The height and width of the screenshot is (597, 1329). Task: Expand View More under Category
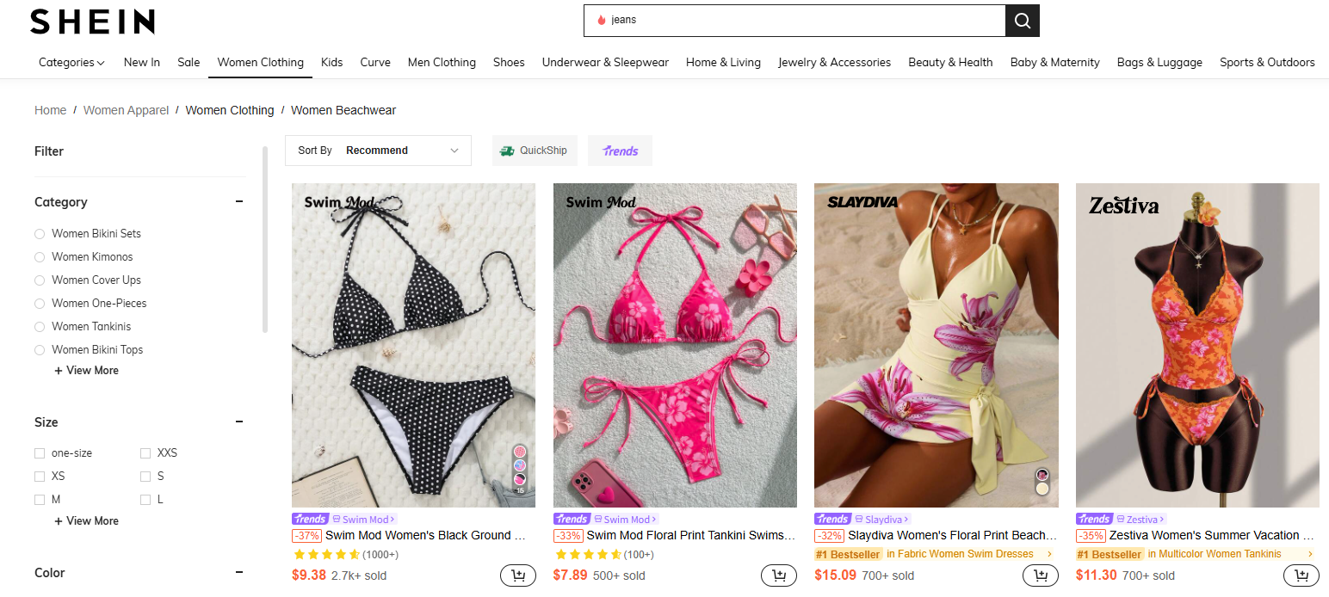(x=86, y=370)
